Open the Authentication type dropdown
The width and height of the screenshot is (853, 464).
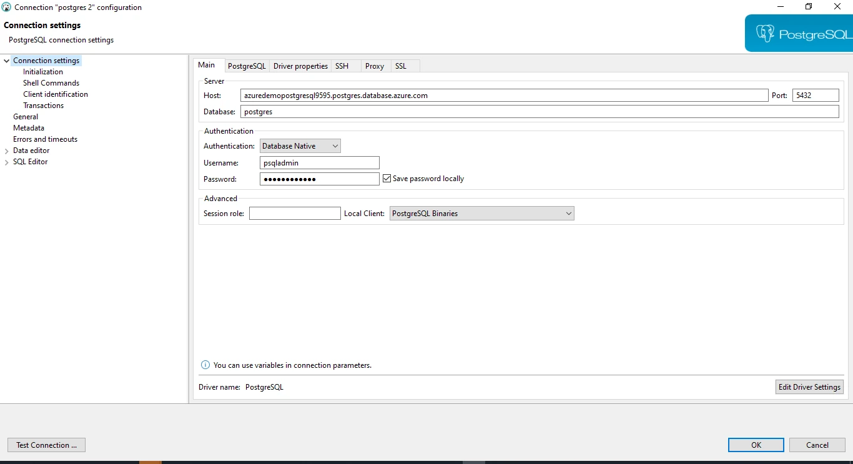tap(336, 146)
